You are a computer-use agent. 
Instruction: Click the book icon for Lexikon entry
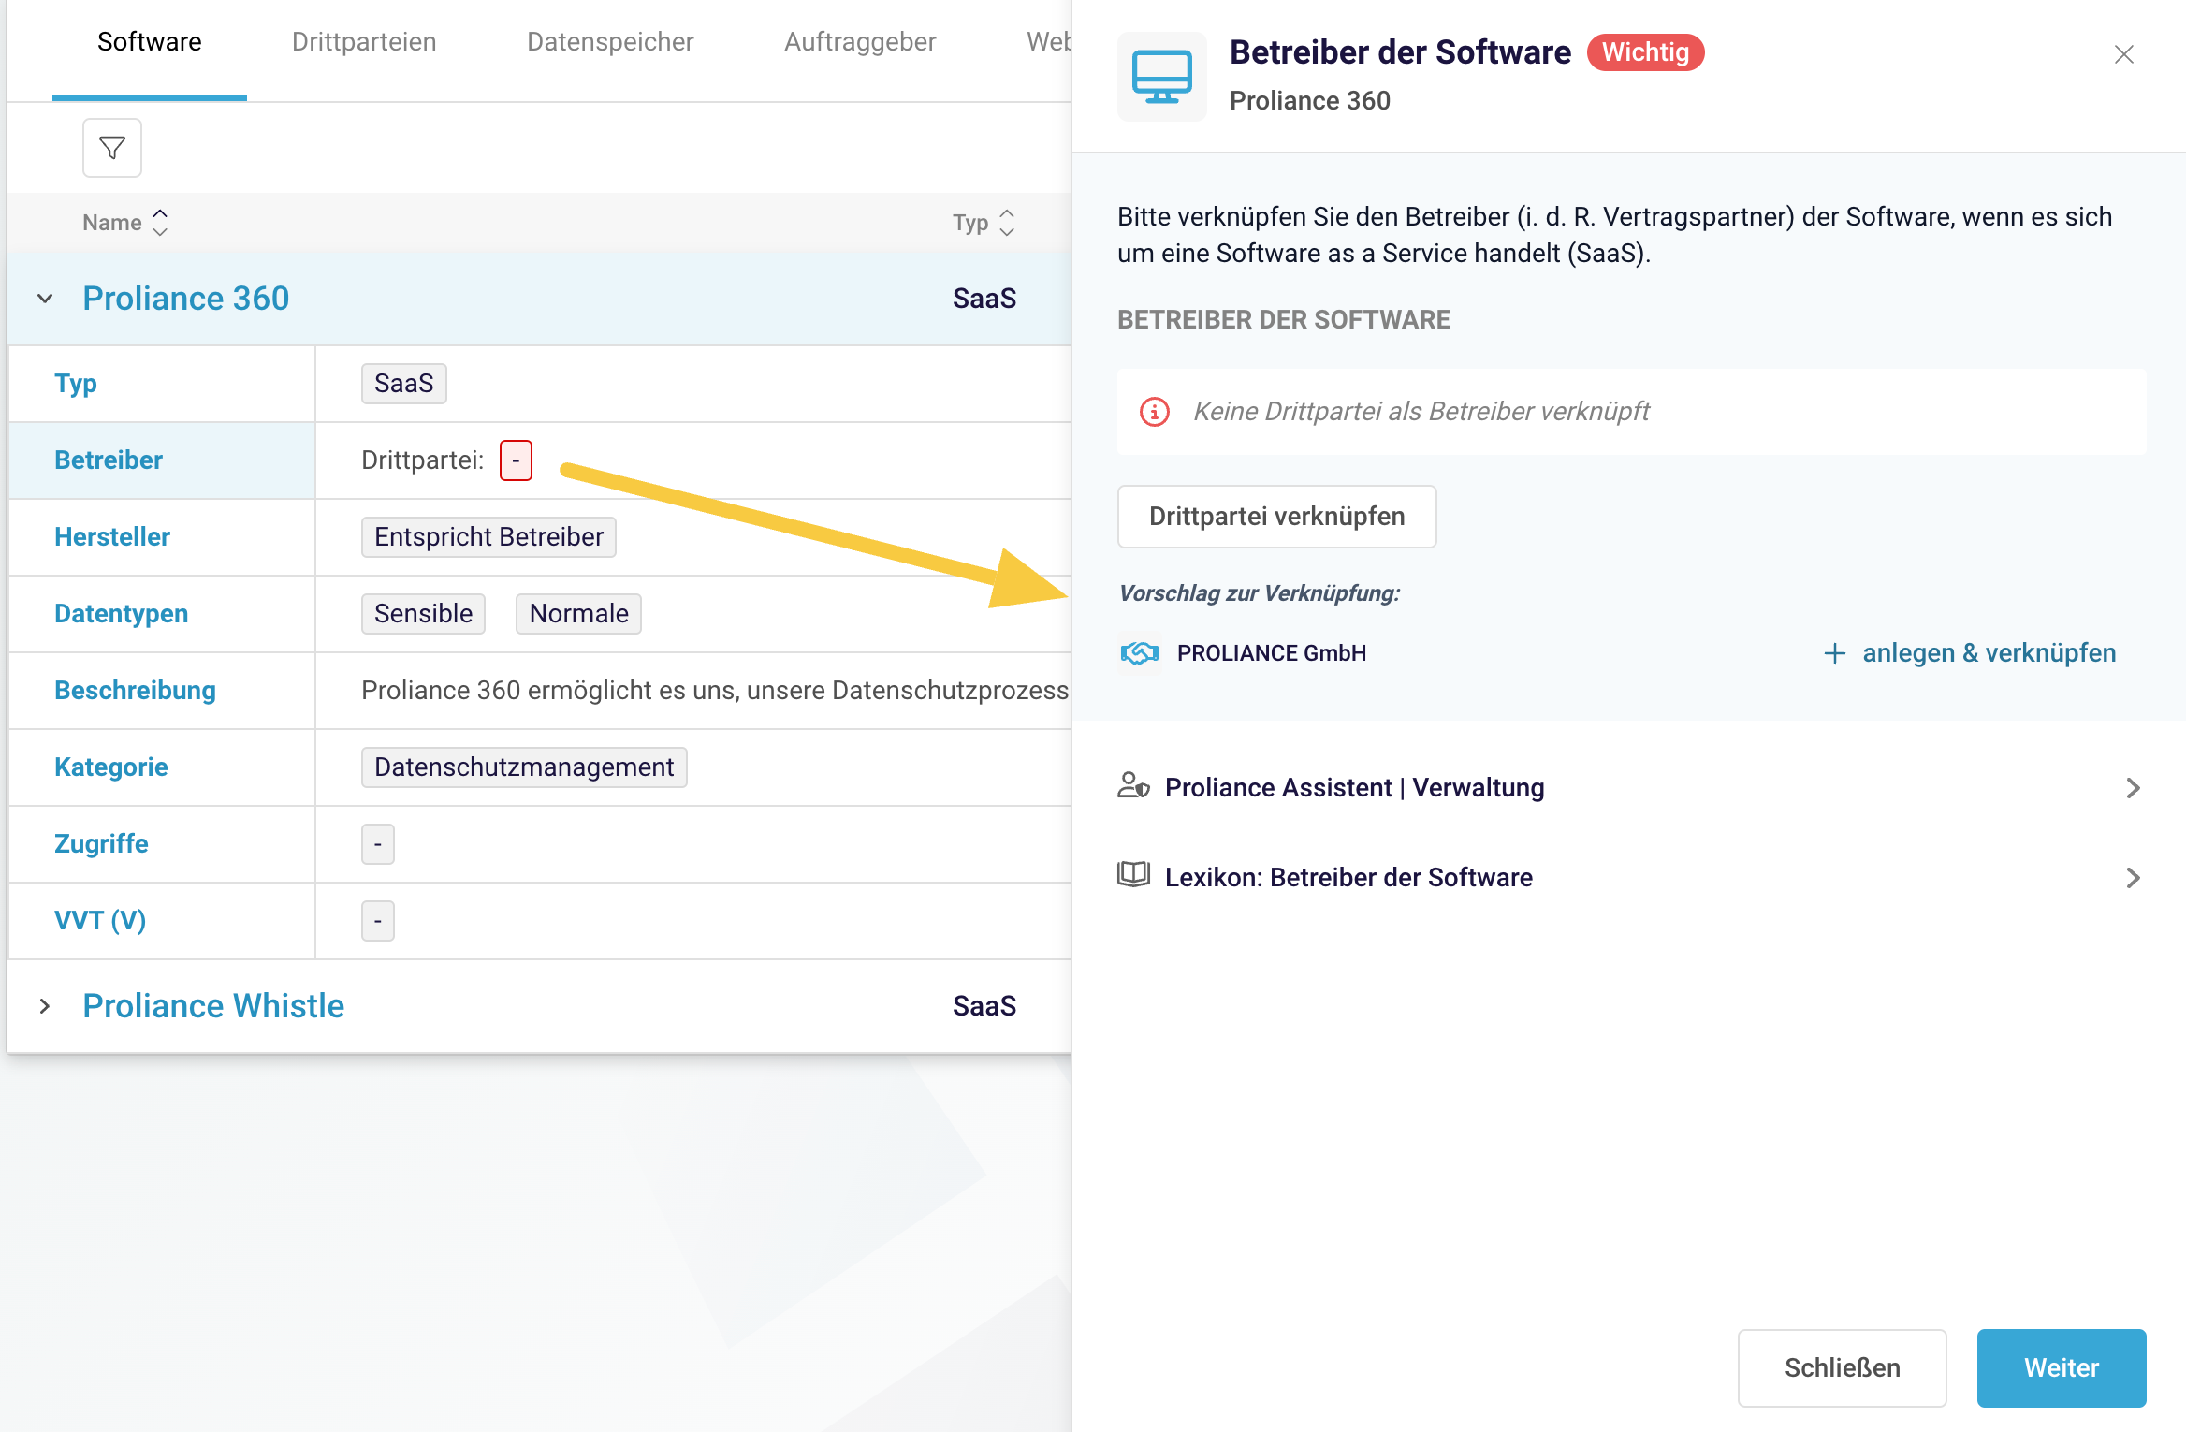click(x=1133, y=876)
